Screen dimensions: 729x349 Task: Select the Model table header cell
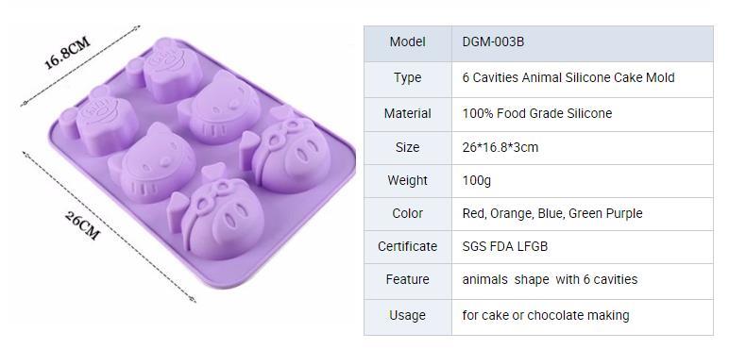(x=407, y=42)
